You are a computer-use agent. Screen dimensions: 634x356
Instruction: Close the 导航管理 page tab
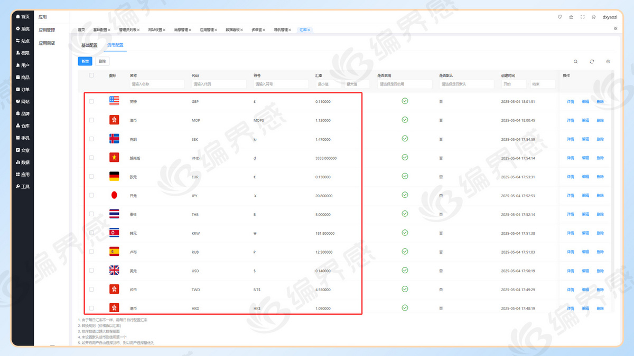point(290,30)
